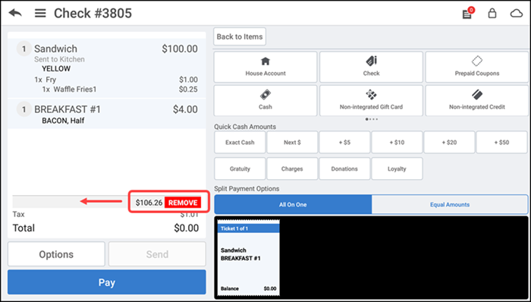Add + $10 quick cash
This screenshot has height=302, width=531.
[397, 142]
